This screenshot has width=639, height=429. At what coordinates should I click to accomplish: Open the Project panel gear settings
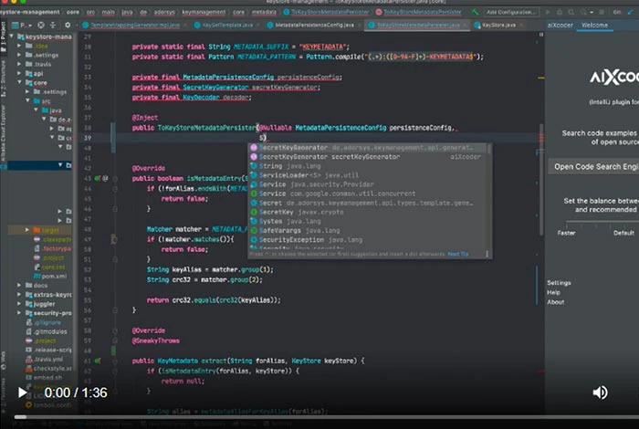(x=68, y=26)
